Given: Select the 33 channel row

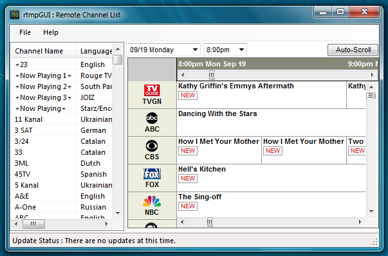Looking at the screenshot, I should click(x=62, y=152).
